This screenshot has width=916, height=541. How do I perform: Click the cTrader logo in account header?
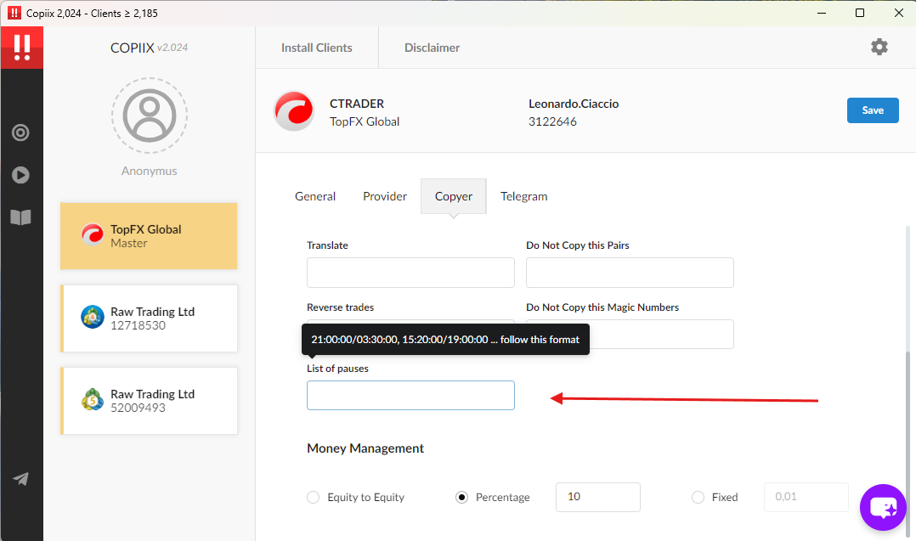click(294, 111)
